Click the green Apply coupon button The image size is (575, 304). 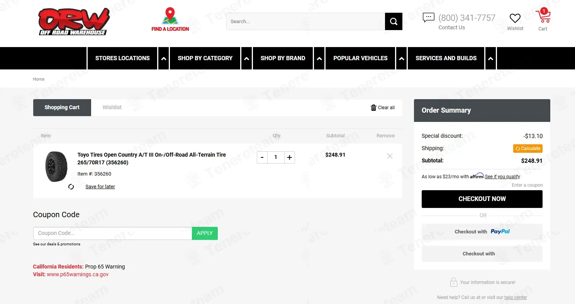[205, 233]
